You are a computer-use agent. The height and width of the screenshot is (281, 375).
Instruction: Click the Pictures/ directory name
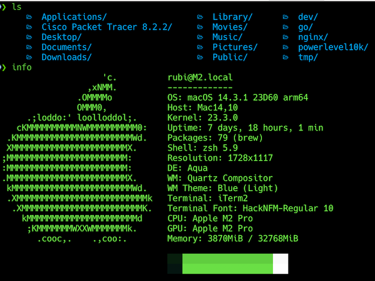pos(235,47)
